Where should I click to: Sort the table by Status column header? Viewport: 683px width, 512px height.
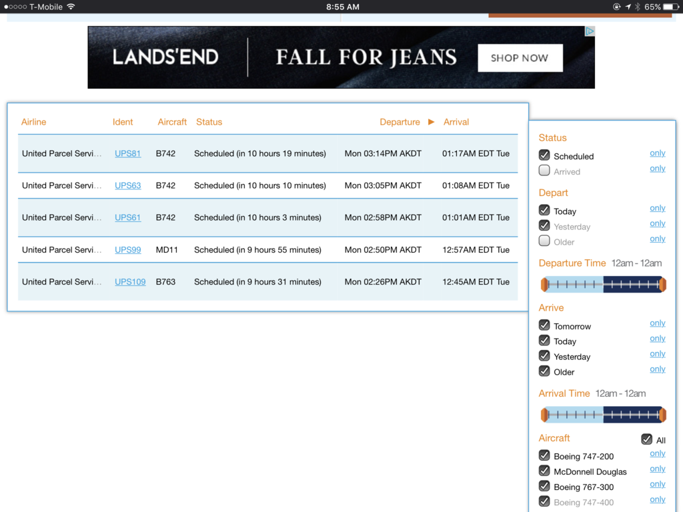[209, 122]
